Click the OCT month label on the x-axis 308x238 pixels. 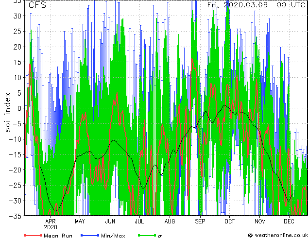(x=229, y=221)
